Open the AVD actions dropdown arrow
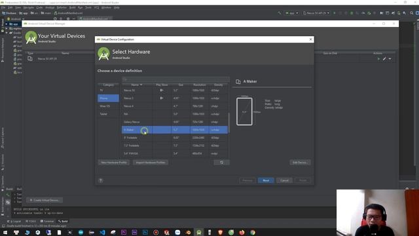 pos(390,59)
